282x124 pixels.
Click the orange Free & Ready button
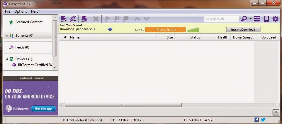point(165,30)
